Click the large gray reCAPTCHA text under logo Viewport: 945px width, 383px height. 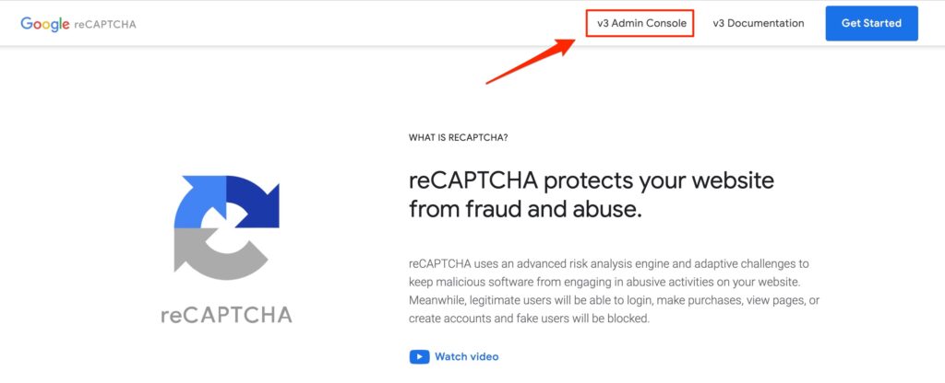point(226,315)
